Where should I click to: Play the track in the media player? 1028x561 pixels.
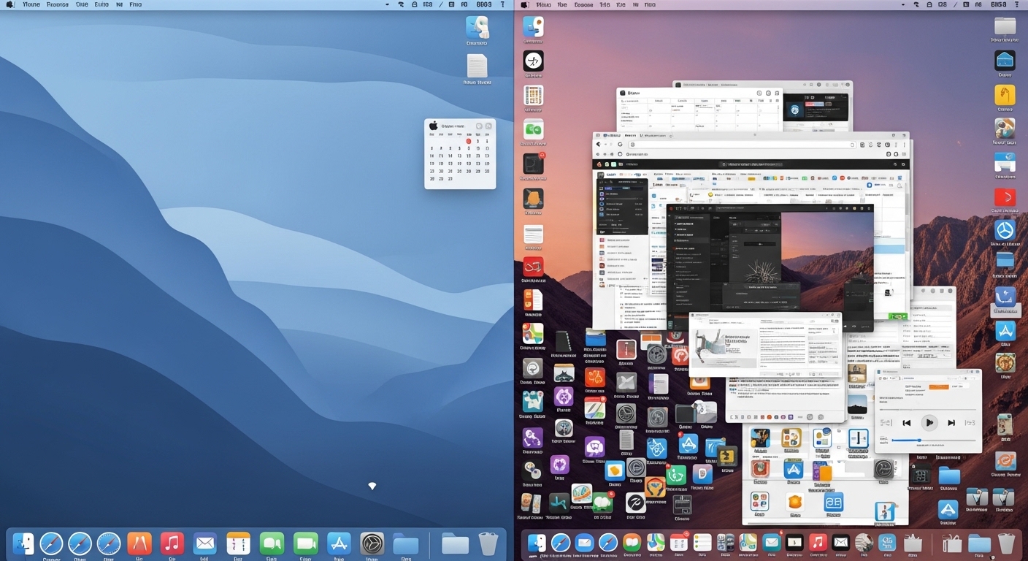(x=929, y=422)
